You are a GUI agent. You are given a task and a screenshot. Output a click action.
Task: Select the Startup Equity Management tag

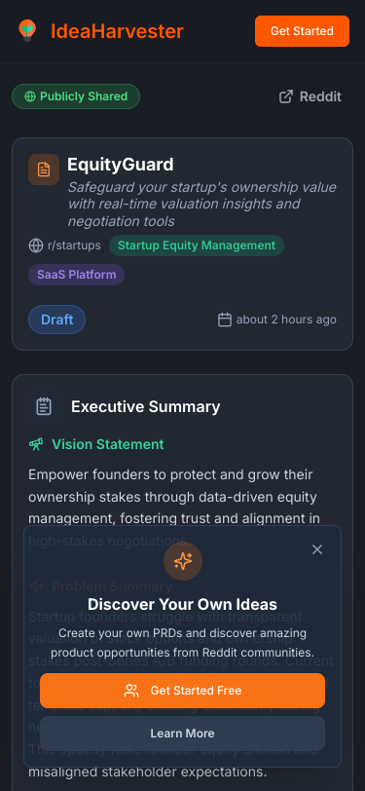[197, 245]
